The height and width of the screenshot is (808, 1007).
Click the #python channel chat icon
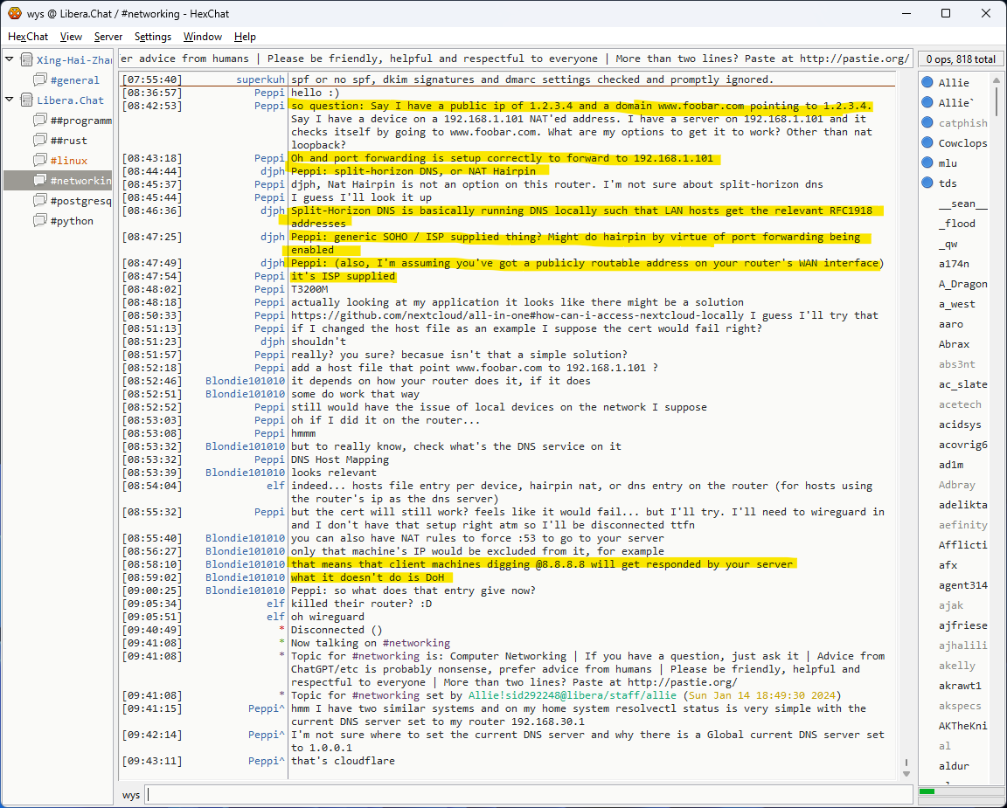pos(40,221)
